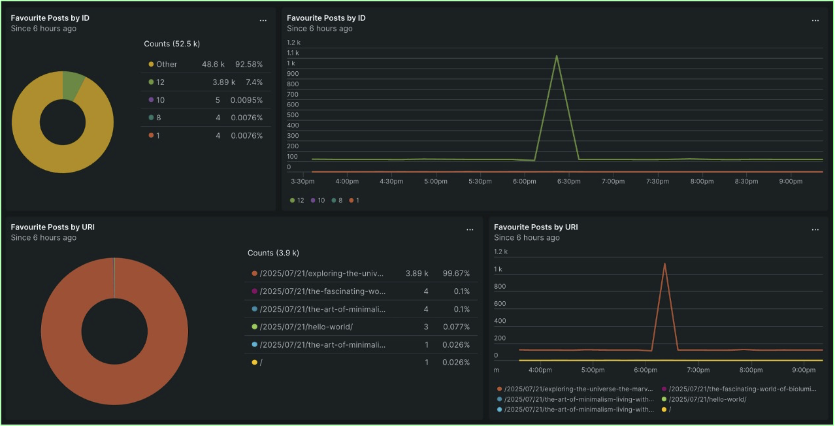Open the options menu on the ID line chart panel

tap(815, 20)
